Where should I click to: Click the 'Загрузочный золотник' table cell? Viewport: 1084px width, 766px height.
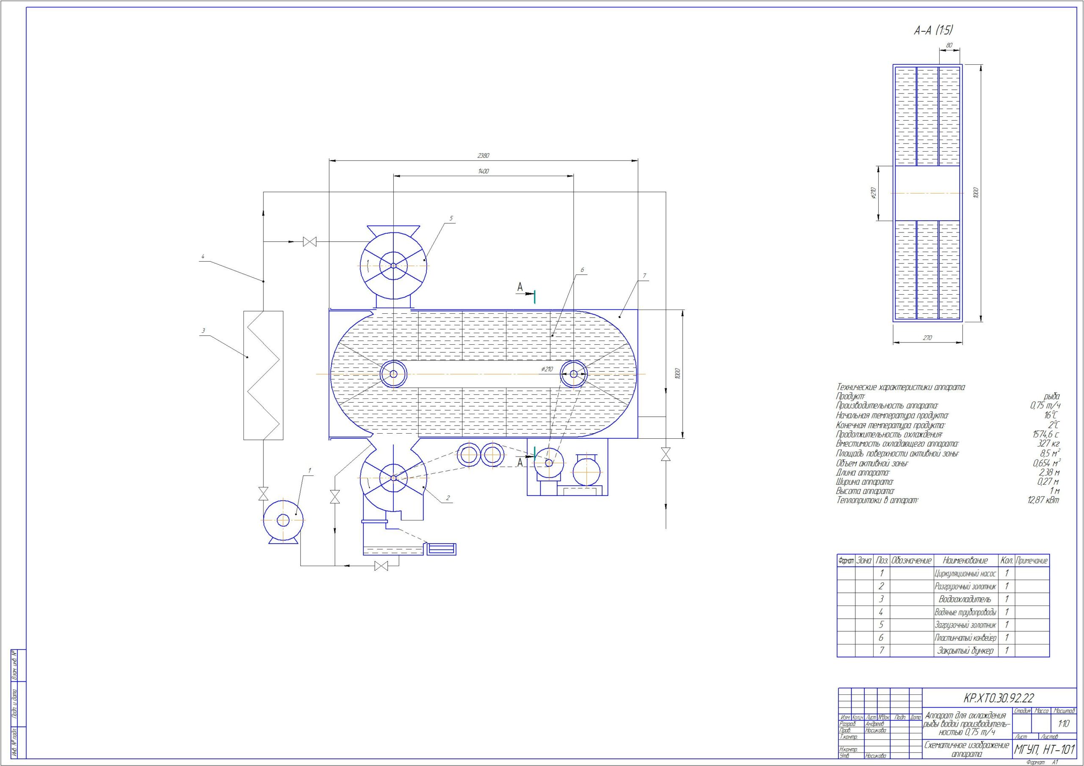pyautogui.click(x=966, y=625)
